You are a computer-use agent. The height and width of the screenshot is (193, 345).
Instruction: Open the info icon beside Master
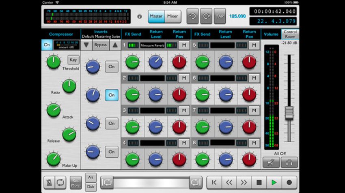point(140,17)
